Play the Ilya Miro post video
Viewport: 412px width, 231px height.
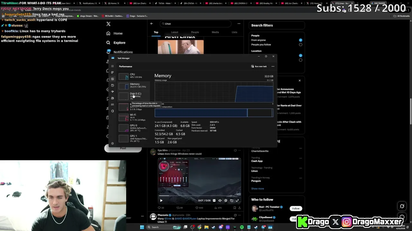161,201
